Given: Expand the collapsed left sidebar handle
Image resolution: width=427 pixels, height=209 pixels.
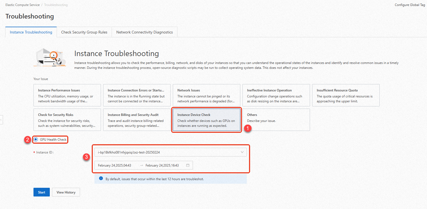Looking at the screenshot, I should pos(1,120).
